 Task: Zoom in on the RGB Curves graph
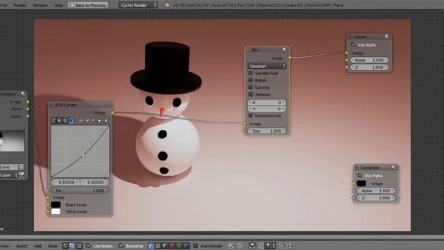pos(80,120)
